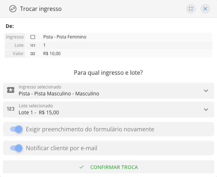
Task: Click the fullscreen expand icon in header
Action: [191, 9]
